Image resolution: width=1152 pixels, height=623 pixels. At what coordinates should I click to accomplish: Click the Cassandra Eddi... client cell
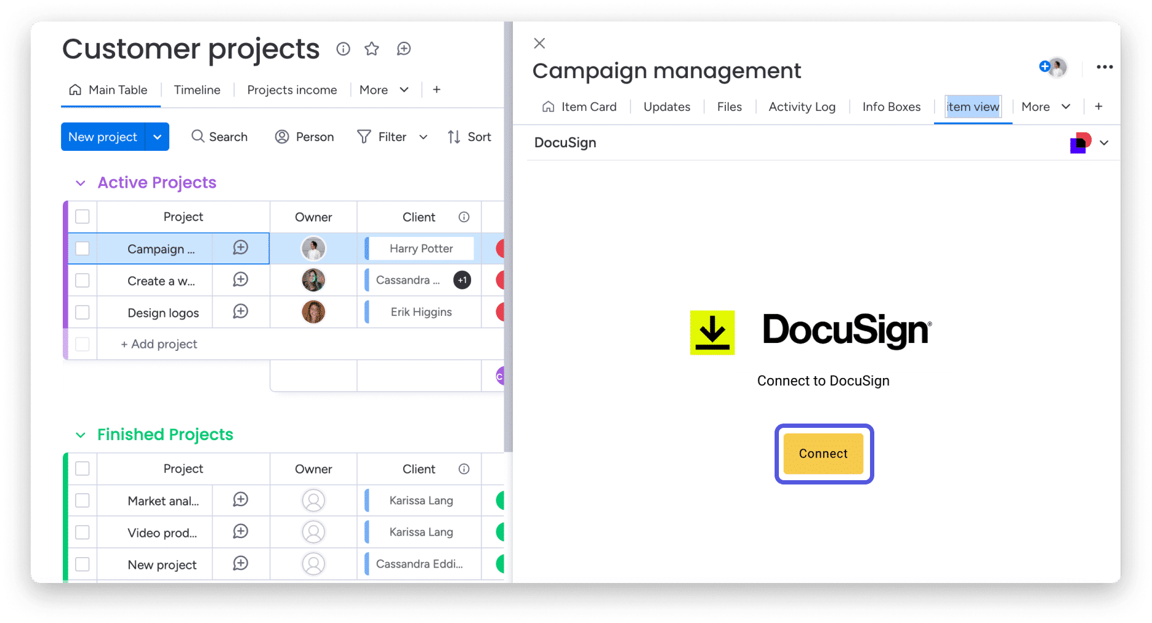point(419,564)
